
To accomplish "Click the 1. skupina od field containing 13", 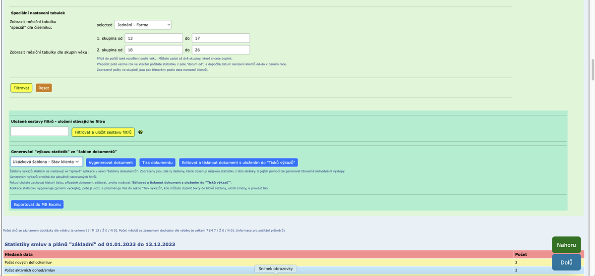I will pos(153,38).
